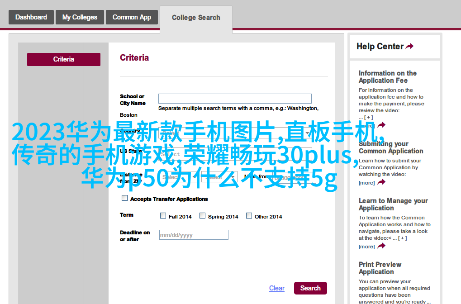
Task: Click the School or City Name field
Action: coord(235,99)
